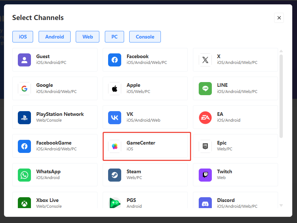This screenshot has width=297, height=223.
Task: Click the Steam logo icon
Action: point(115,175)
